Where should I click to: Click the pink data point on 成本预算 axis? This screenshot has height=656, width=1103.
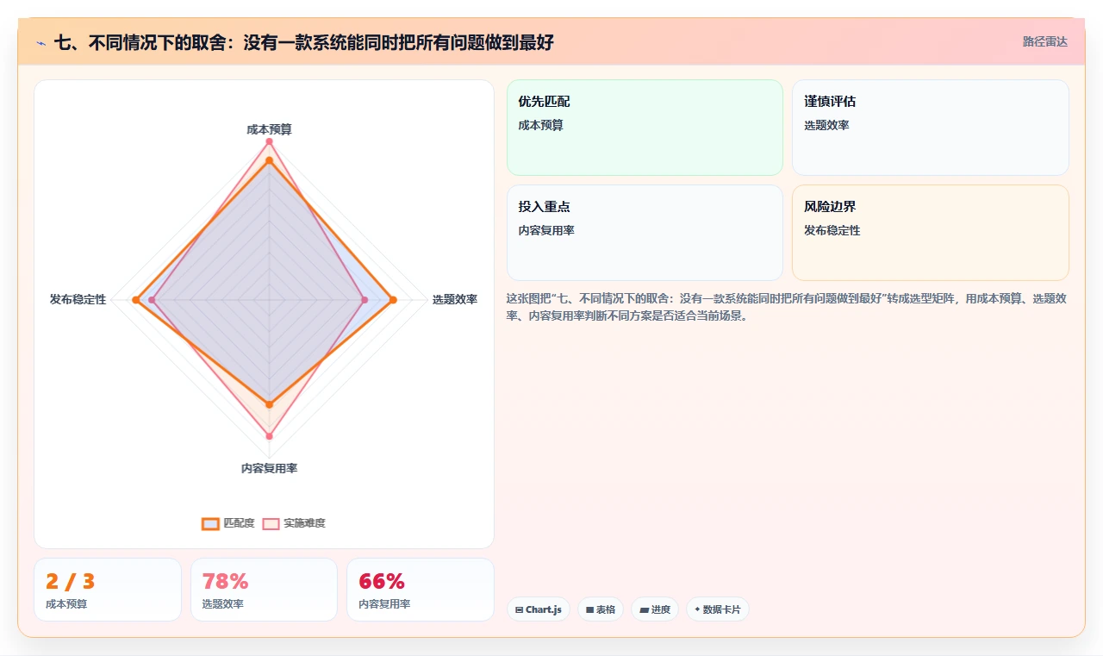[x=269, y=141]
